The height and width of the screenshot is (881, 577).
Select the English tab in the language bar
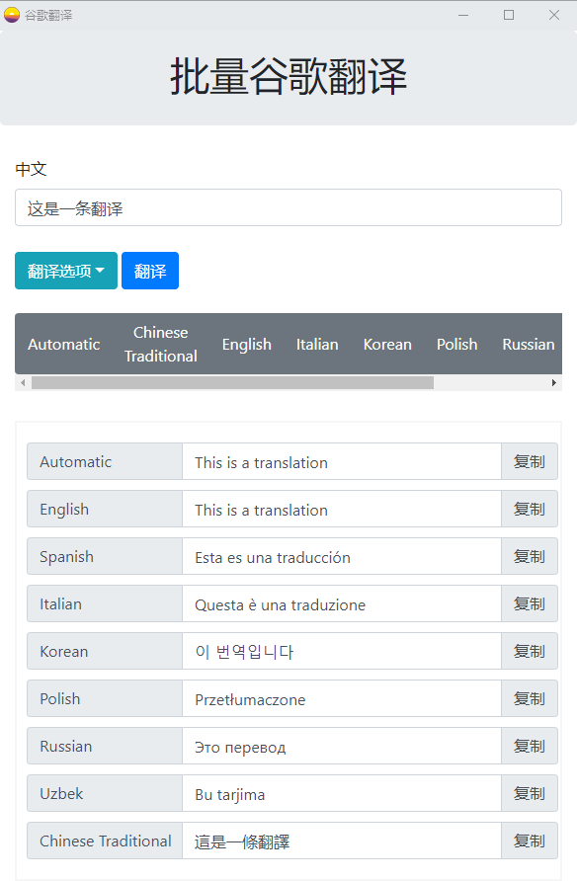pos(246,344)
